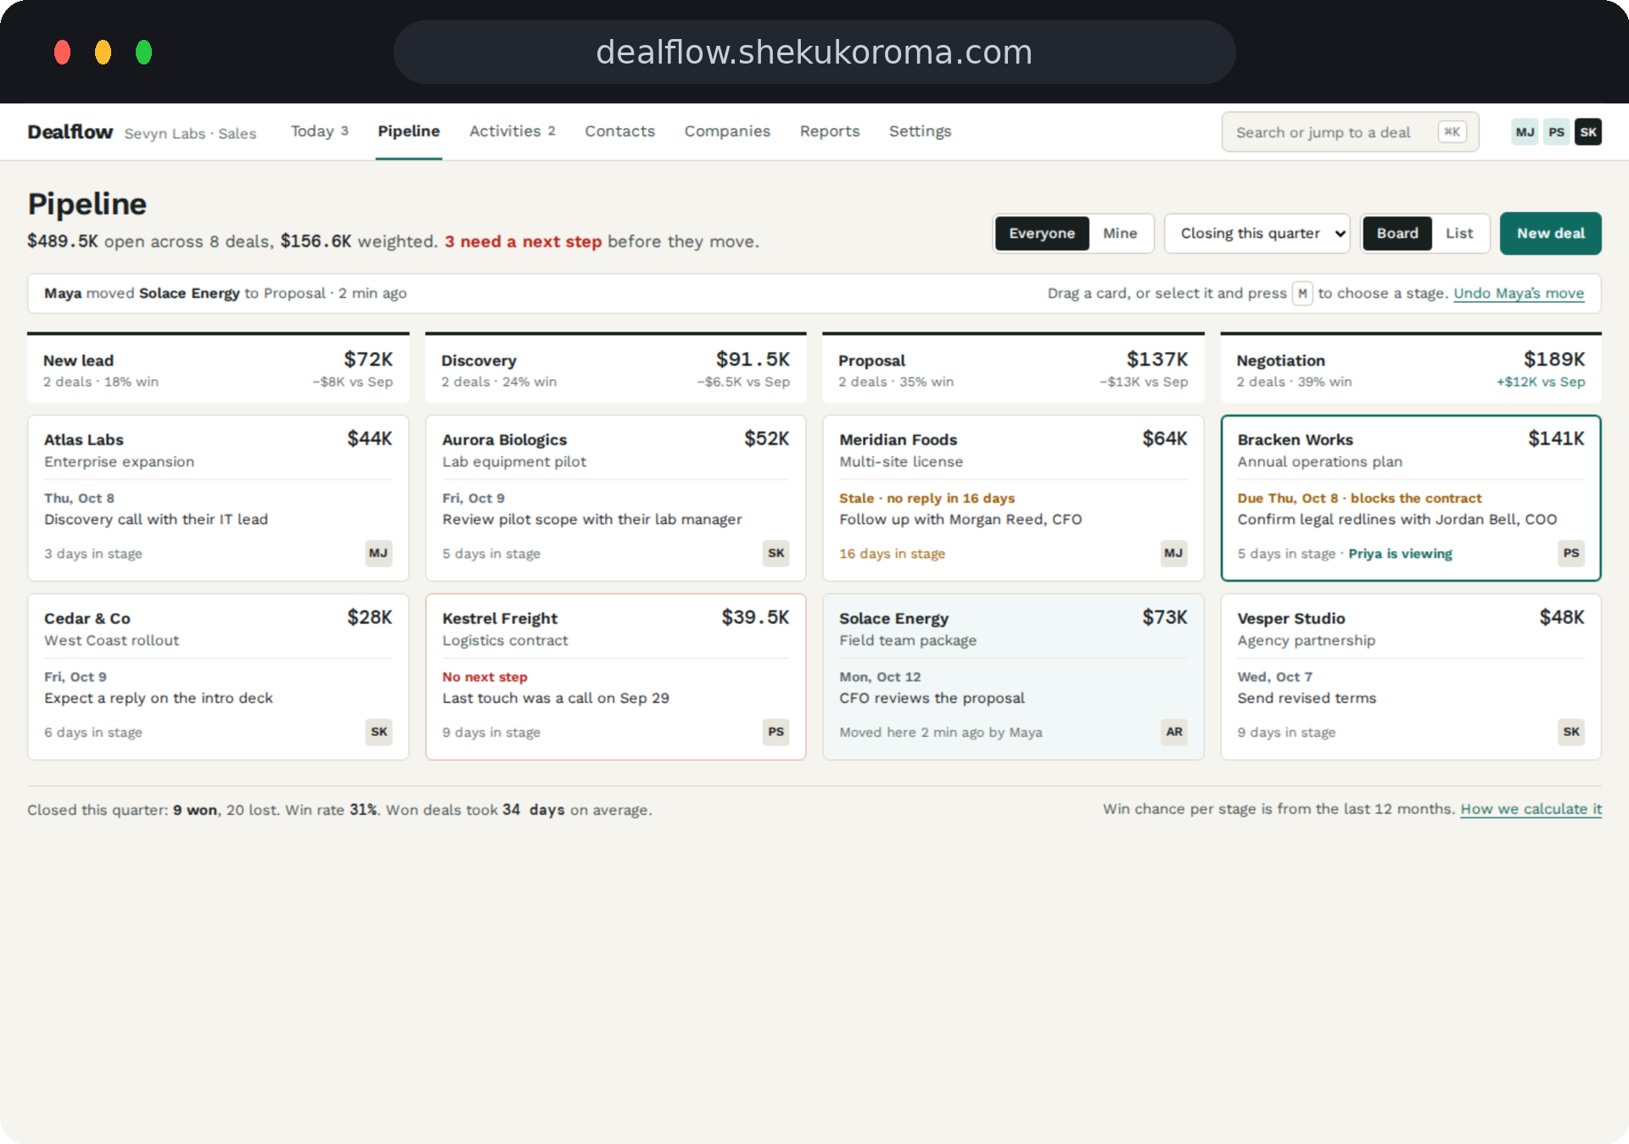1629x1144 pixels.
Task: Click SK owner badge on Aurora Biologics card
Action: [776, 553]
